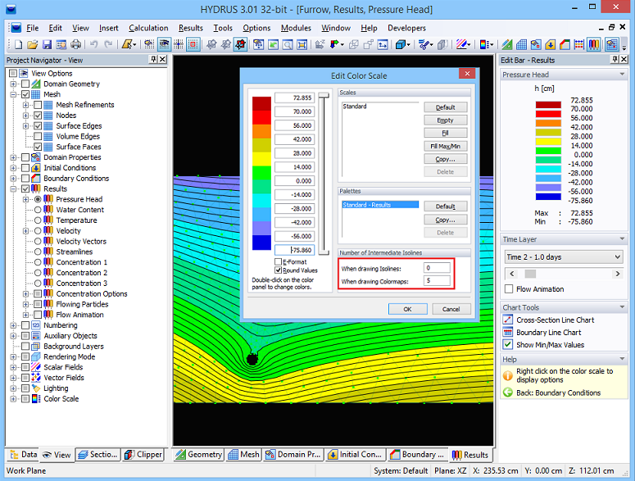
Task: Collapse the Mesh tree node
Action: (x=13, y=94)
